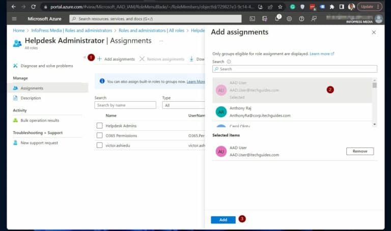
Task: Click the Helpdesk Admins name
Action: tap(121, 126)
